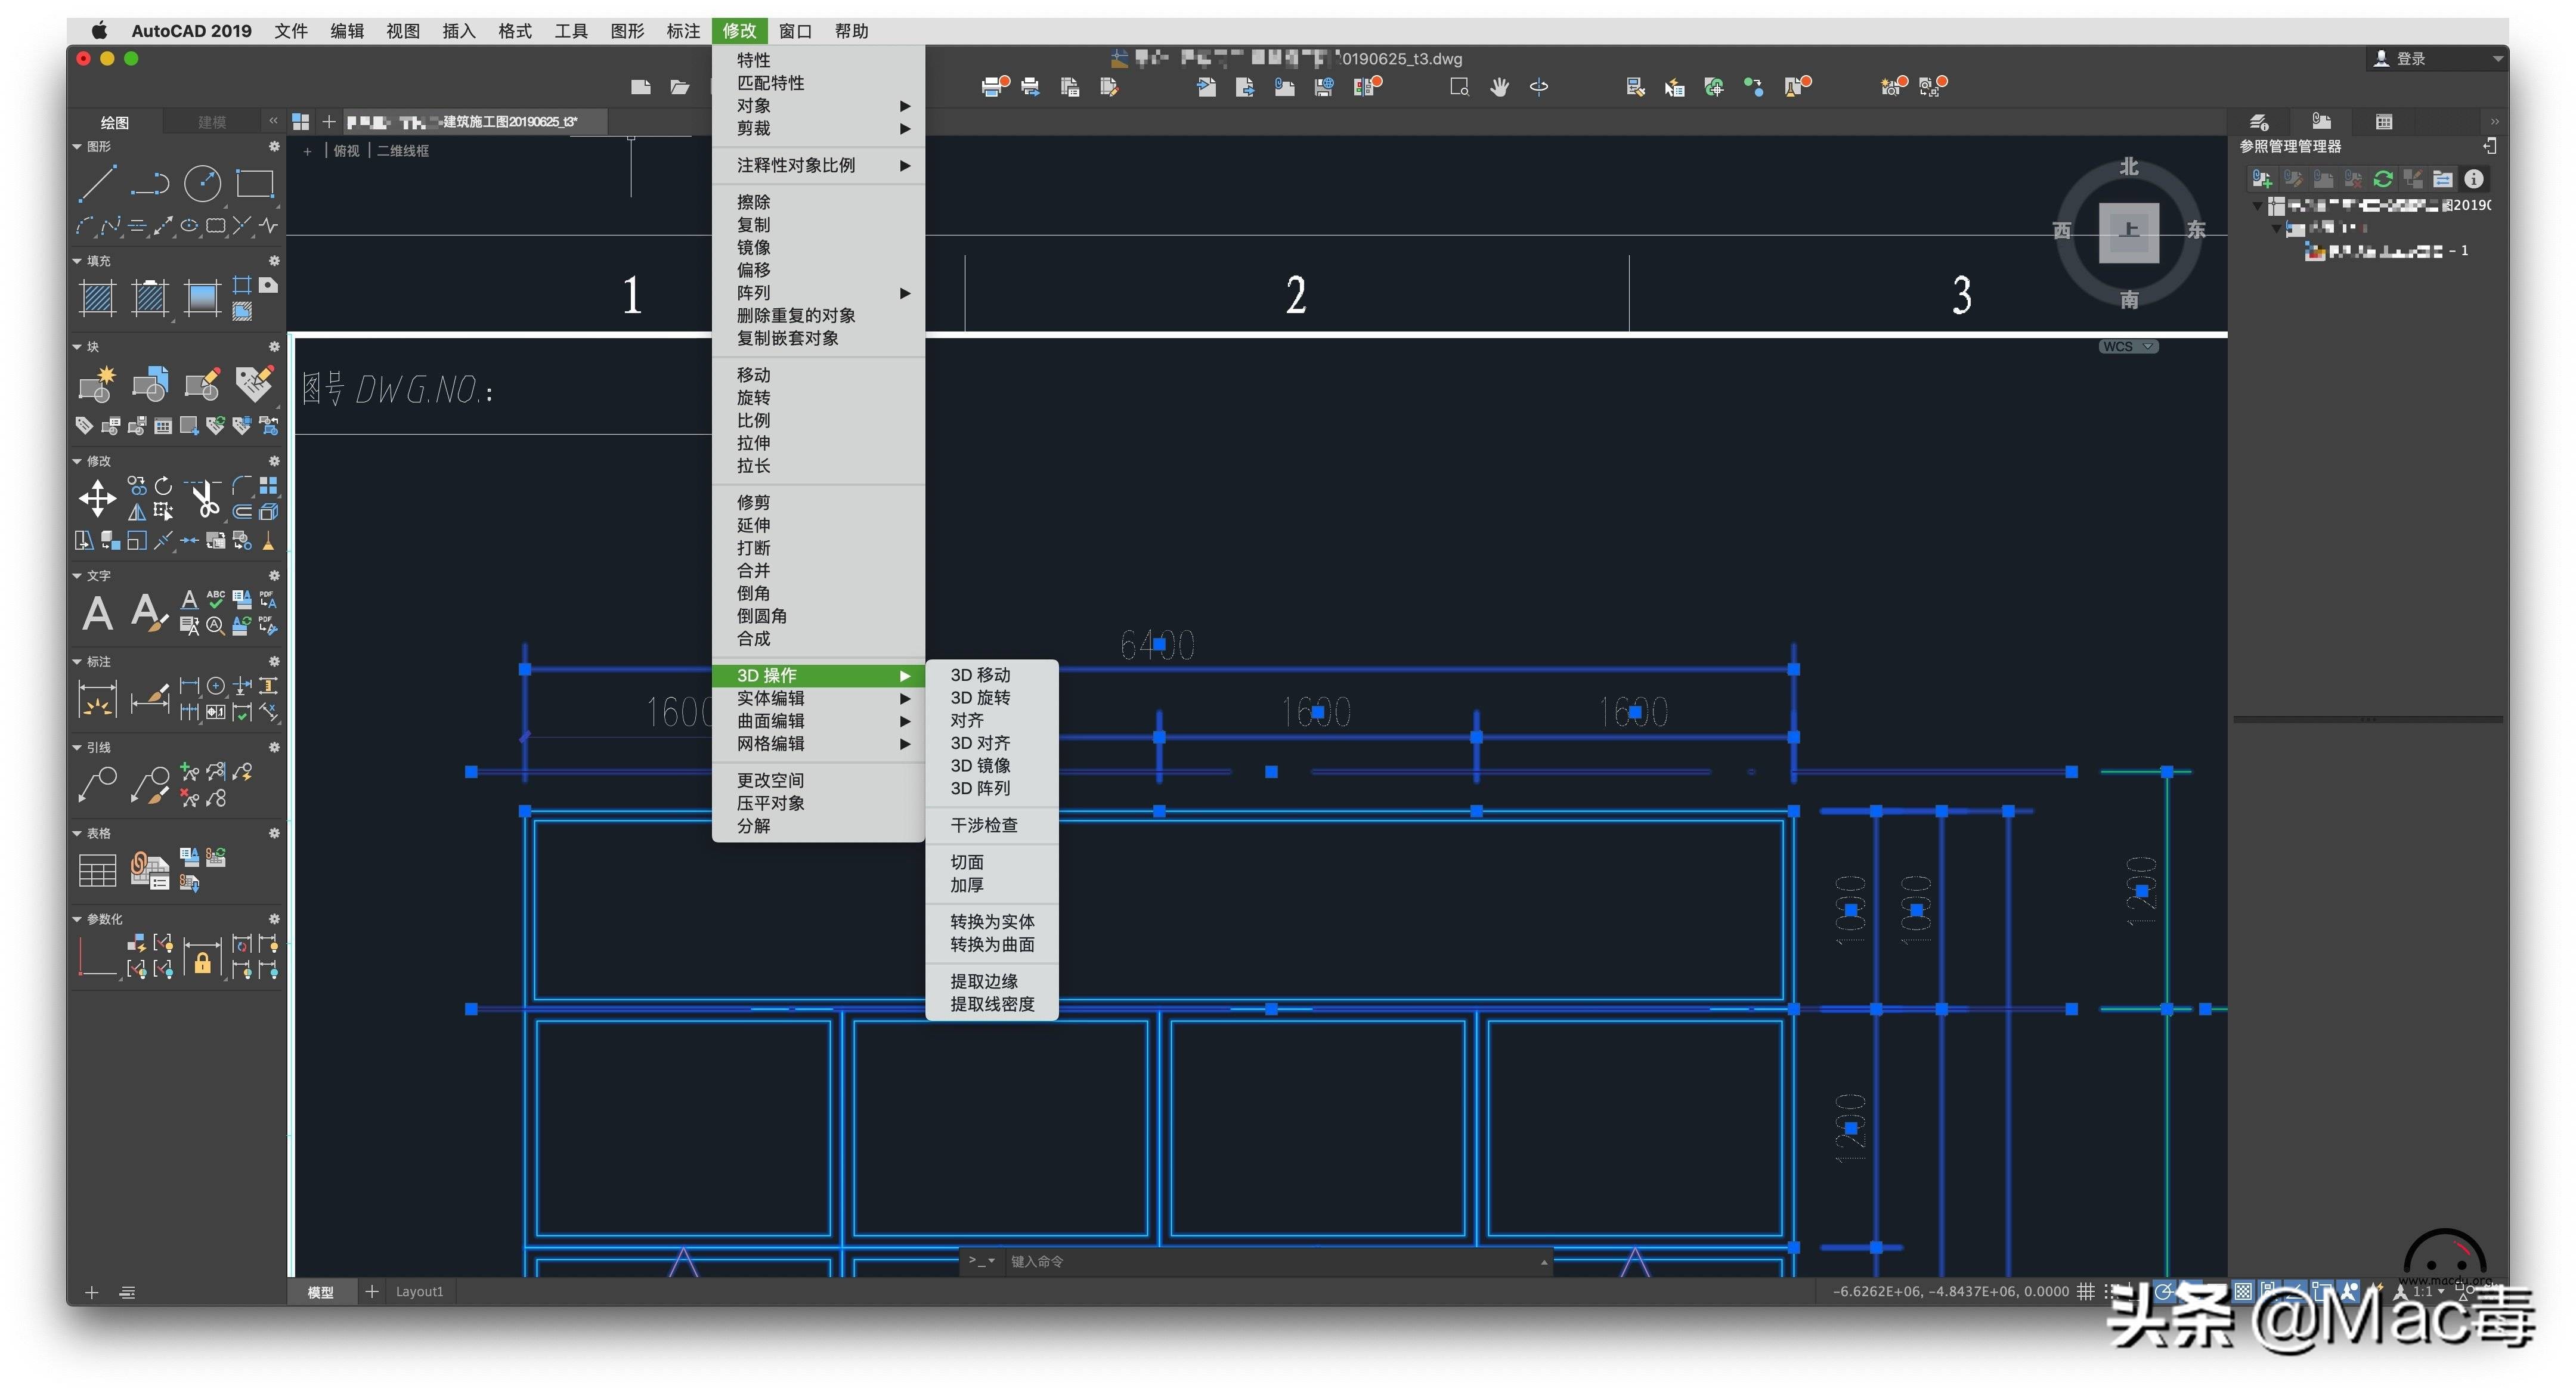Click the refresh icon in the reference manager
Screen dimensions: 2576x1394
point(2382,180)
